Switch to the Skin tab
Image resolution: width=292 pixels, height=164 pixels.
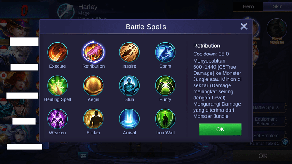278,6
